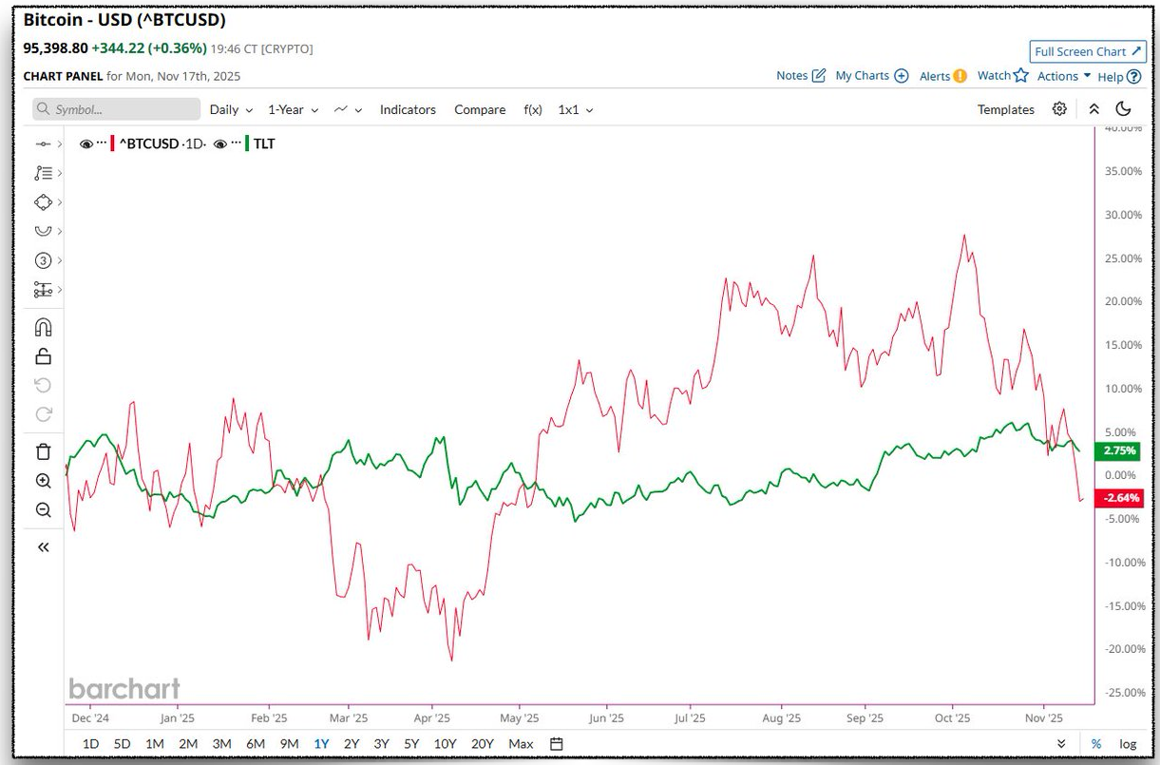Collapse the chart header with double chevron
The height and width of the screenshot is (765, 1160).
pyautogui.click(x=1094, y=109)
